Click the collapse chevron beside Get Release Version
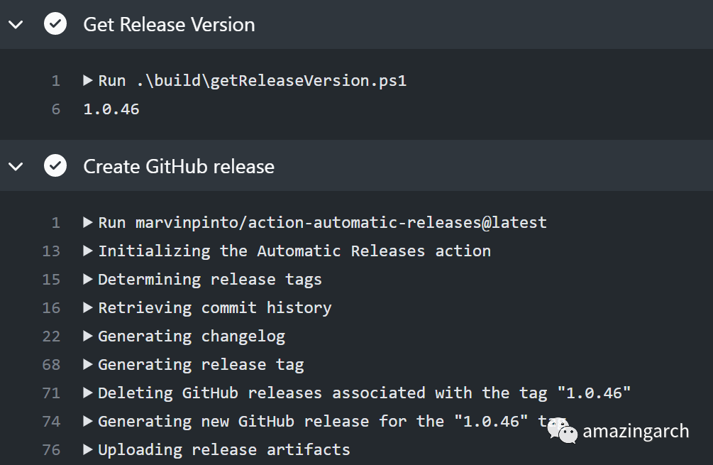The image size is (713, 465). coord(15,24)
